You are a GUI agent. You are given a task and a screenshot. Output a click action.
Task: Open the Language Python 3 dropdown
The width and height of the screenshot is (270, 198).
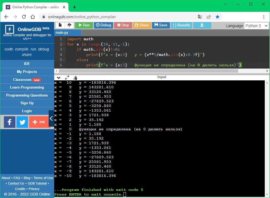pos(256,26)
